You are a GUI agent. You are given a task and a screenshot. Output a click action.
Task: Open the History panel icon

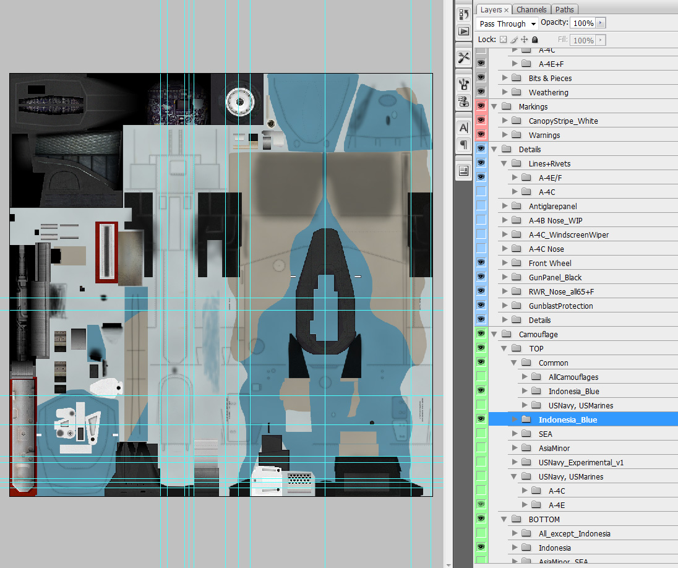(x=463, y=14)
